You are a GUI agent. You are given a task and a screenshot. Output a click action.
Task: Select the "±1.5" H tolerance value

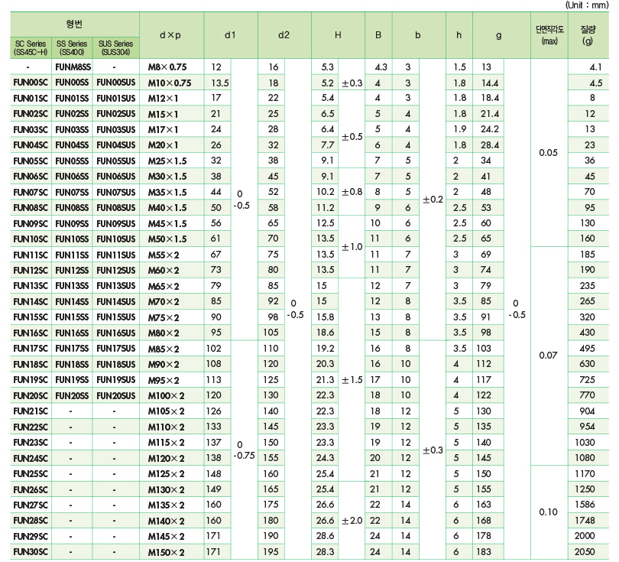tap(352, 380)
